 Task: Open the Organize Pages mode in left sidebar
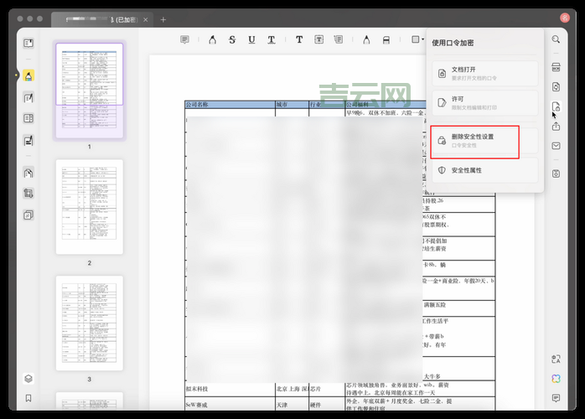coord(28,118)
